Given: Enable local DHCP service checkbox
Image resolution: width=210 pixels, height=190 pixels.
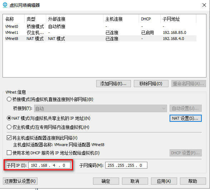Looking at the screenshot, I should [x=9, y=153].
